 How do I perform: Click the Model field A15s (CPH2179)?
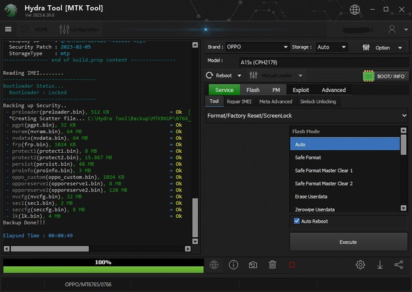point(324,63)
